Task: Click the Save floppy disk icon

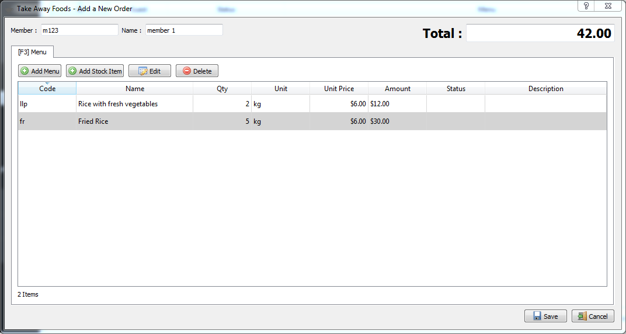Action: pos(537,316)
